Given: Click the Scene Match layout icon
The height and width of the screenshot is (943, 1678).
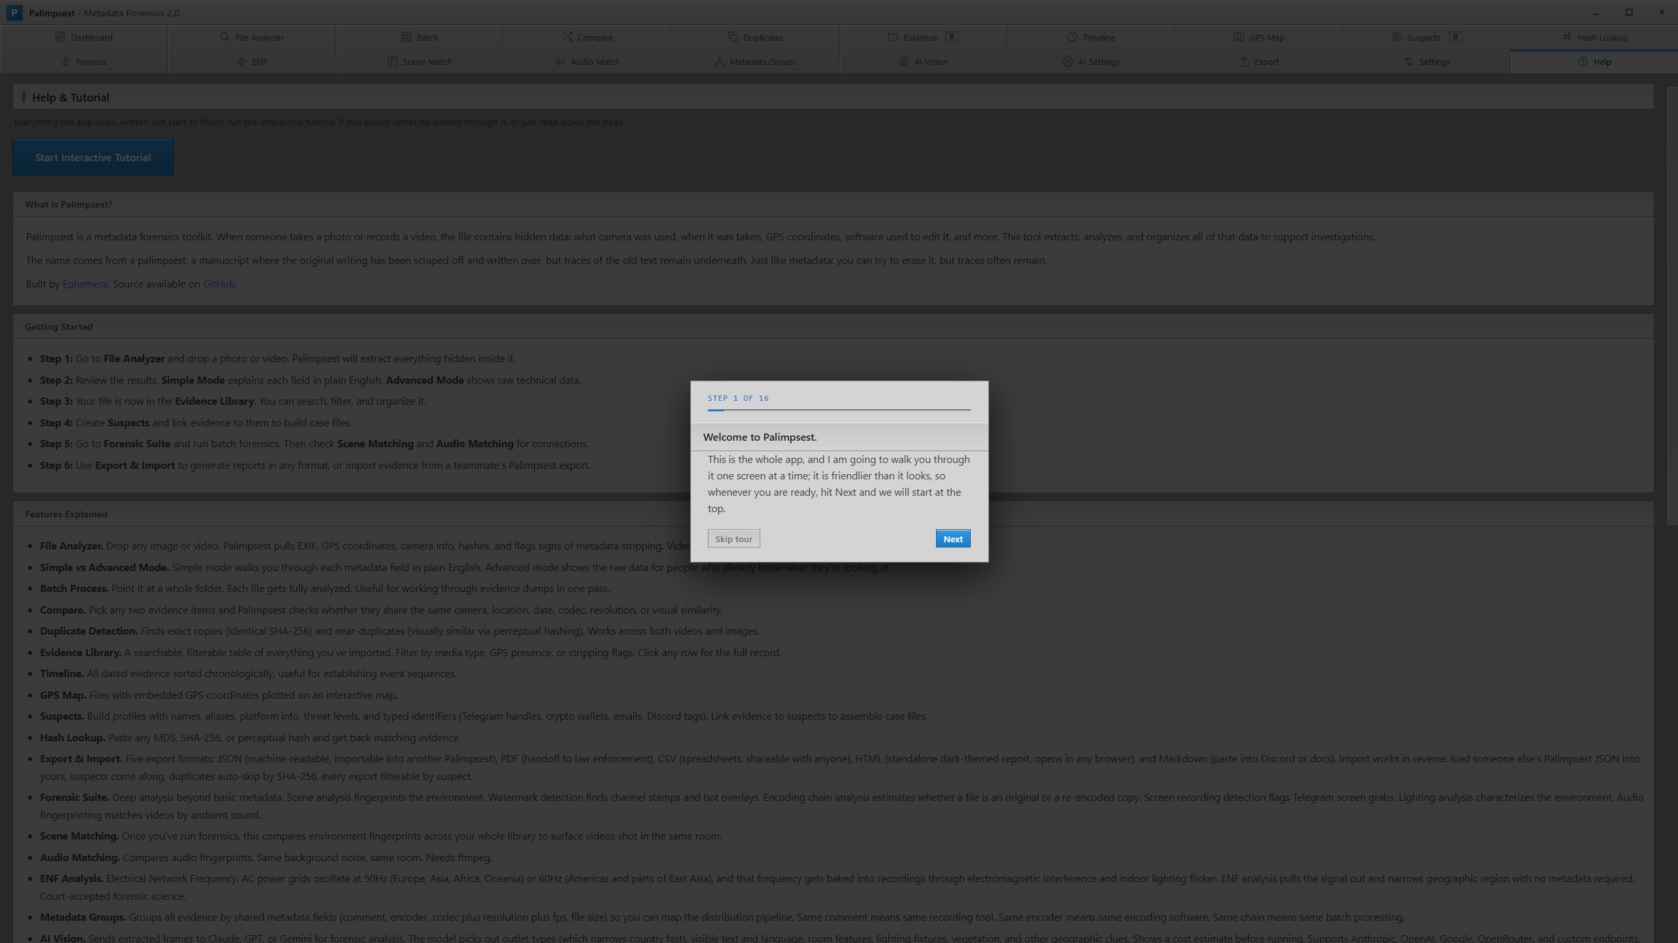Looking at the screenshot, I should pos(393,62).
